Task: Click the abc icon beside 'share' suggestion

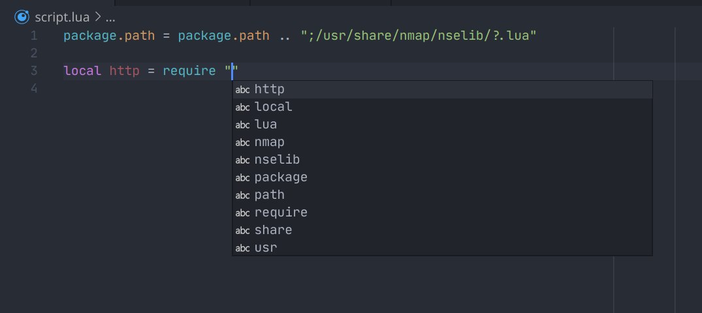Action: pyautogui.click(x=243, y=231)
